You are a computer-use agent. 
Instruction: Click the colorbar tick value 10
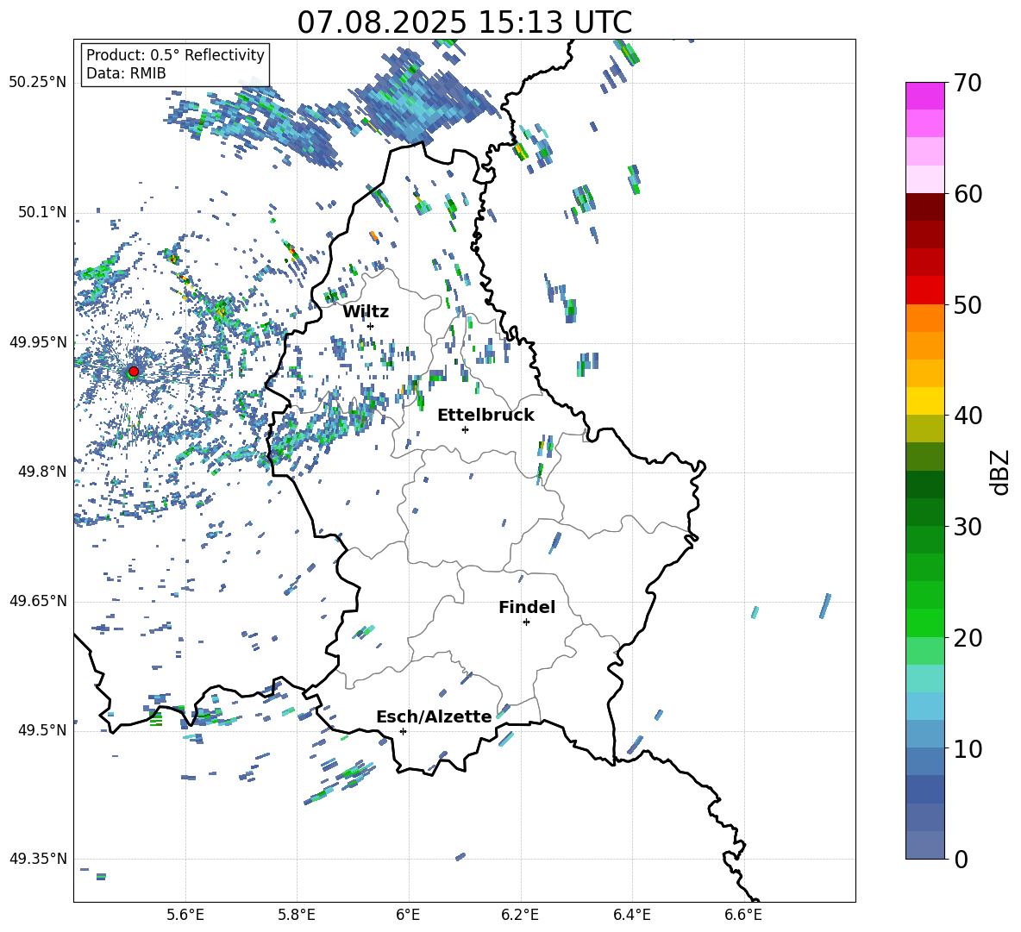pyautogui.click(x=968, y=748)
